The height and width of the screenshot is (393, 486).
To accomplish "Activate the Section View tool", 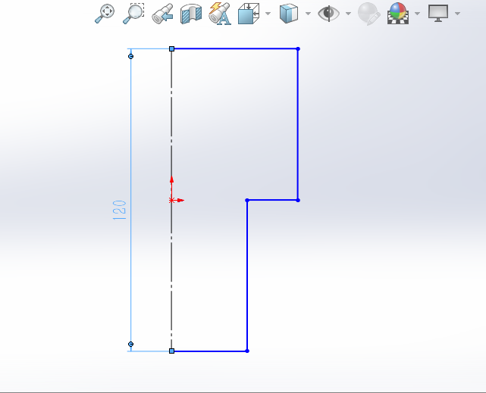I will 191,14.
